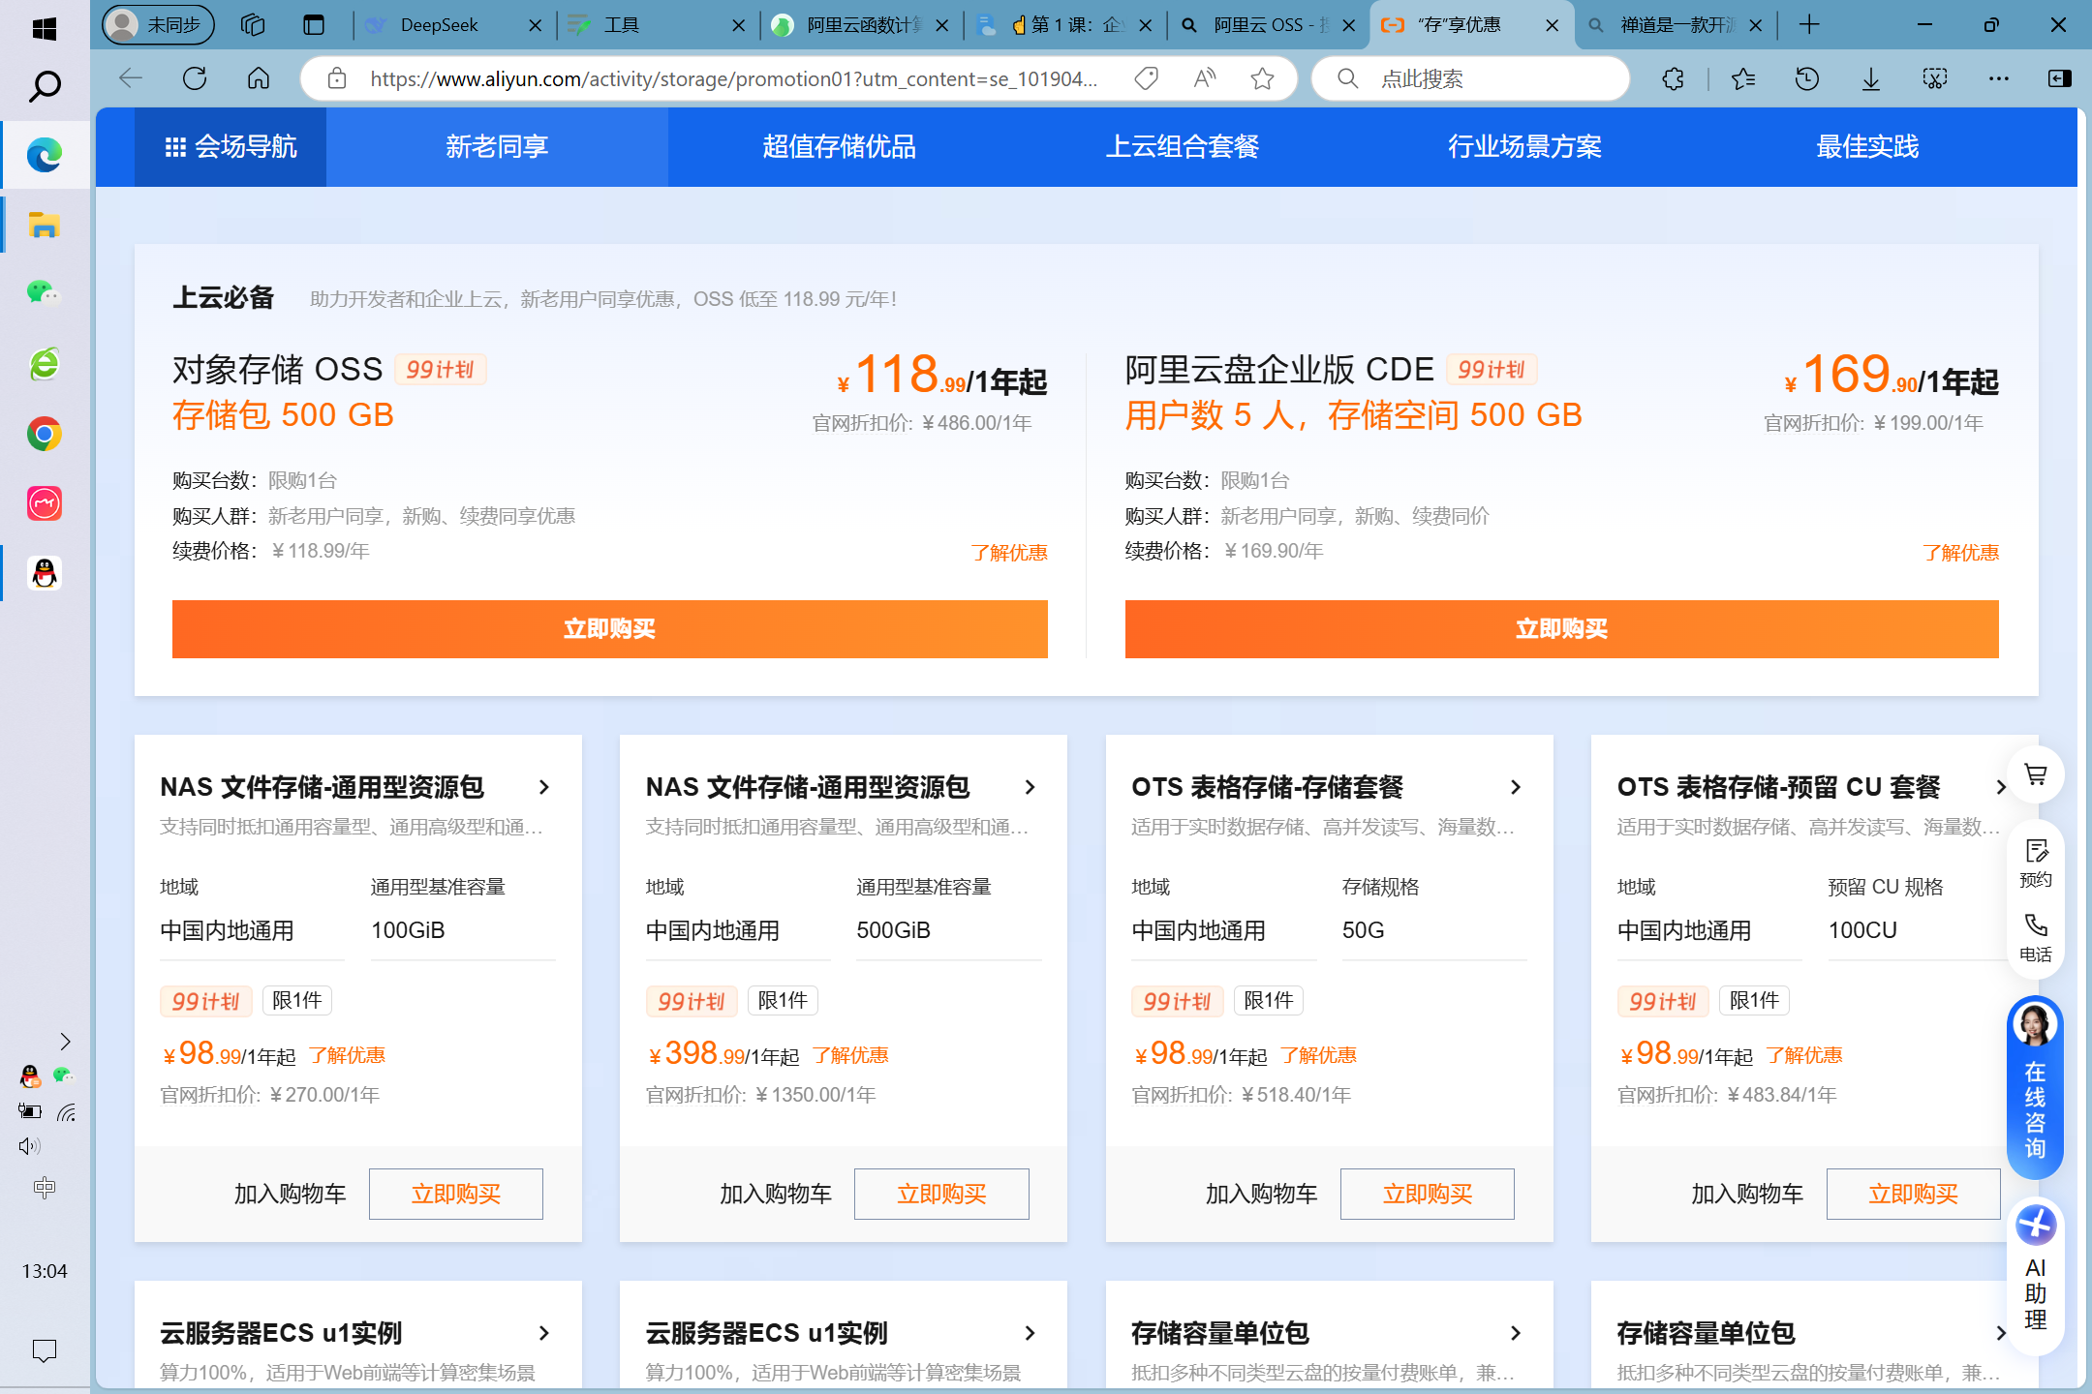
Task: Open the 未同步 profile button
Action: [x=159, y=25]
